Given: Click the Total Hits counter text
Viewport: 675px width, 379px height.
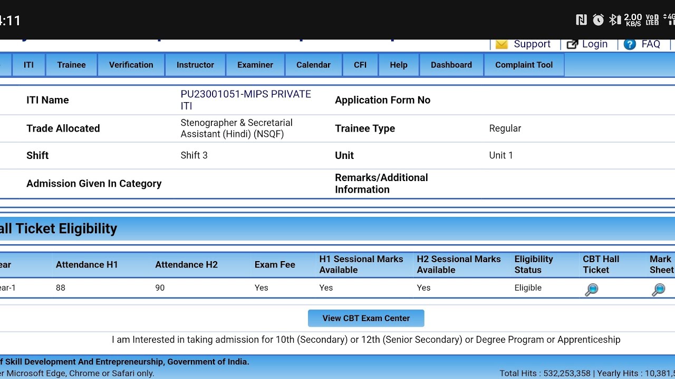Looking at the screenshot, I should coord(545,373).
